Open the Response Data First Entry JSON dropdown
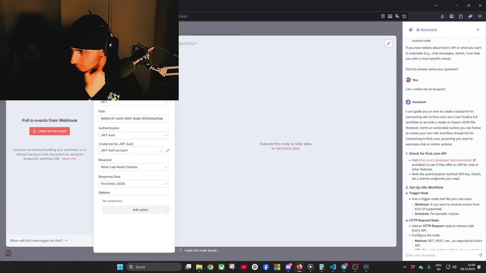The width and height of the screenshot is (486, 273). pyautogui.click(x=134, y=184)
